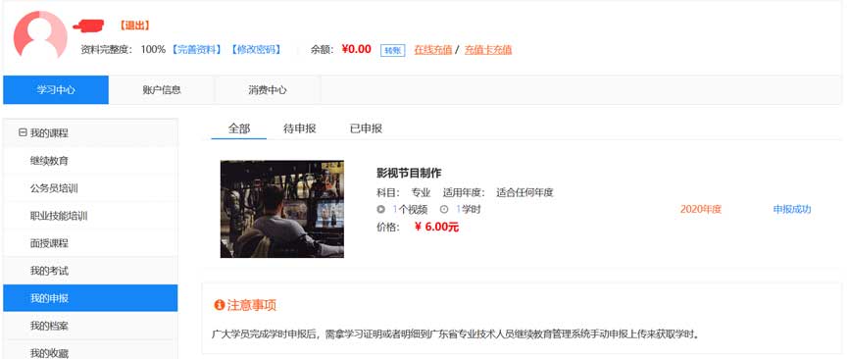Open 继续教育 in the sidebar

point(90,161)
